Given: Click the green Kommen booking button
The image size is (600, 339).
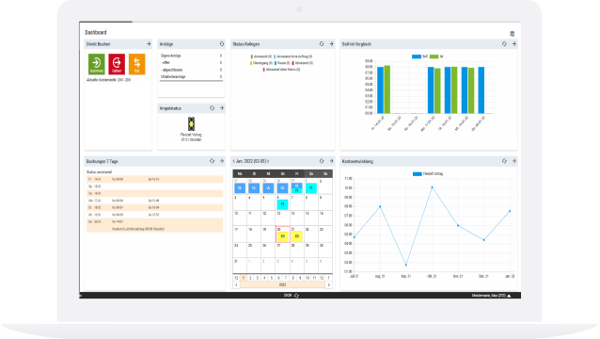Looking at the screenshot, I should 97,64.
